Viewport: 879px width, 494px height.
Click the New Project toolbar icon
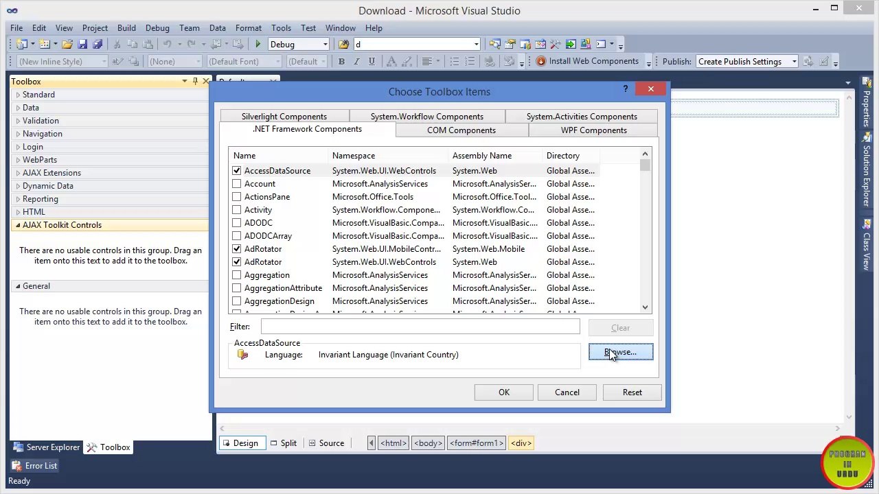click(22, 45)
